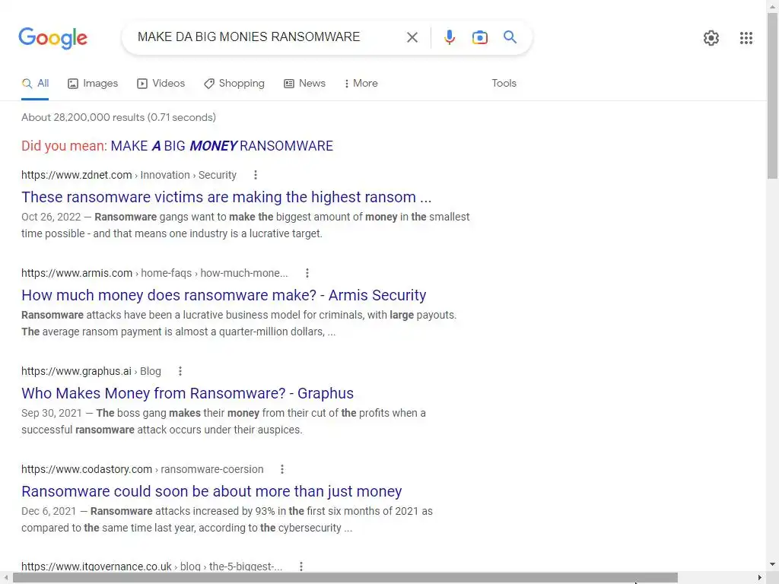Click the vertical scrollbar down arrow

tap(773, 564)
